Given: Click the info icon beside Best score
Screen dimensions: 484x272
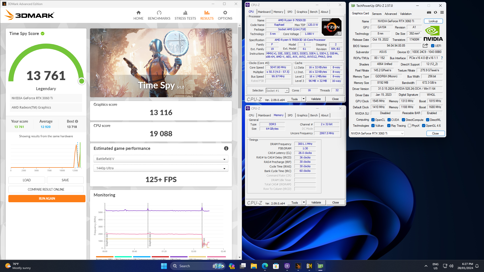Looking at the screenshot, I should pyautogui.click(x=77, y=121).
